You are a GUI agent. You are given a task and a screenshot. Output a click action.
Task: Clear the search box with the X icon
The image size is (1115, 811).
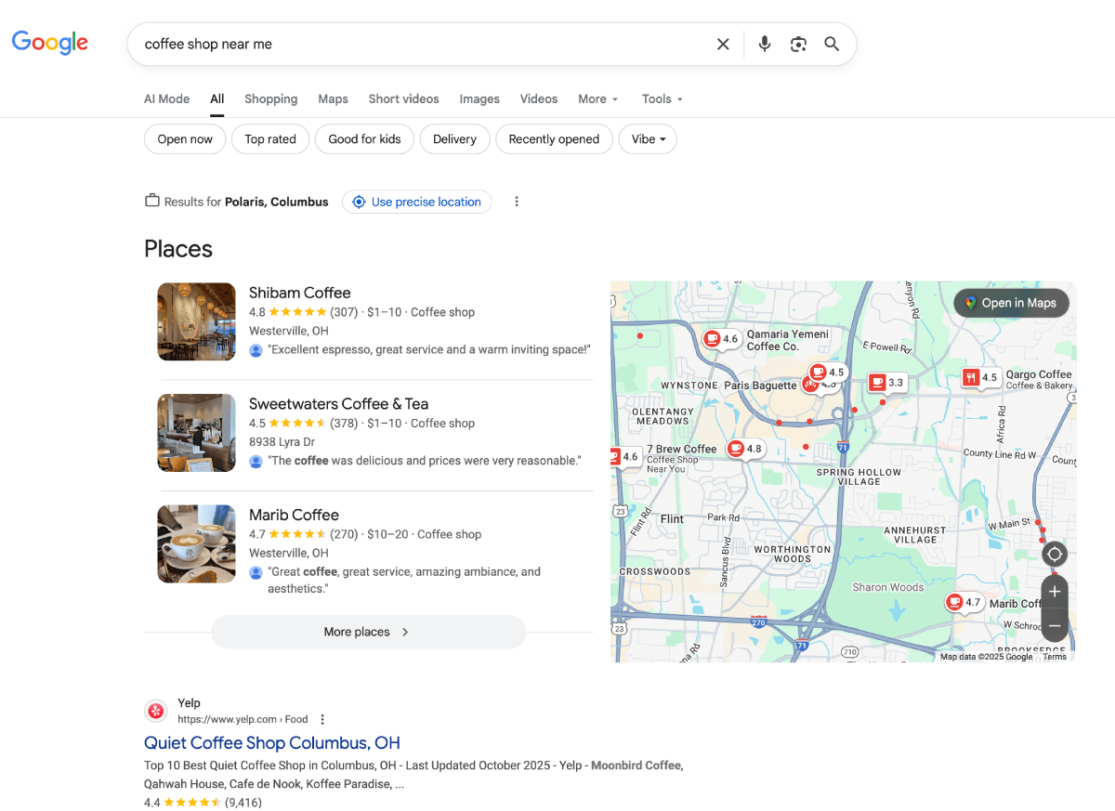click(x=723, y=44)
